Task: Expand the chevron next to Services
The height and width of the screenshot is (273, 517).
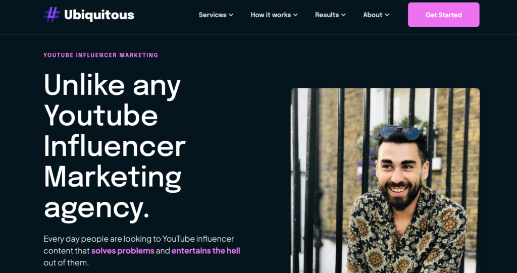Action: click(x=231, y=15)
